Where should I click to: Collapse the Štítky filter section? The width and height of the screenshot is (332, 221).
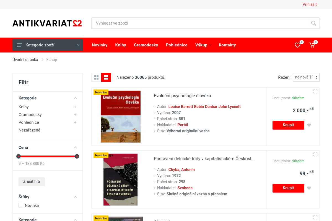(75, 197)
